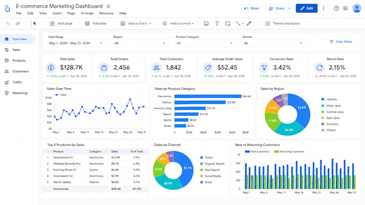Click the Organic Search legend entry
Viewport: 365px width, 205px height.
point(212,164)
